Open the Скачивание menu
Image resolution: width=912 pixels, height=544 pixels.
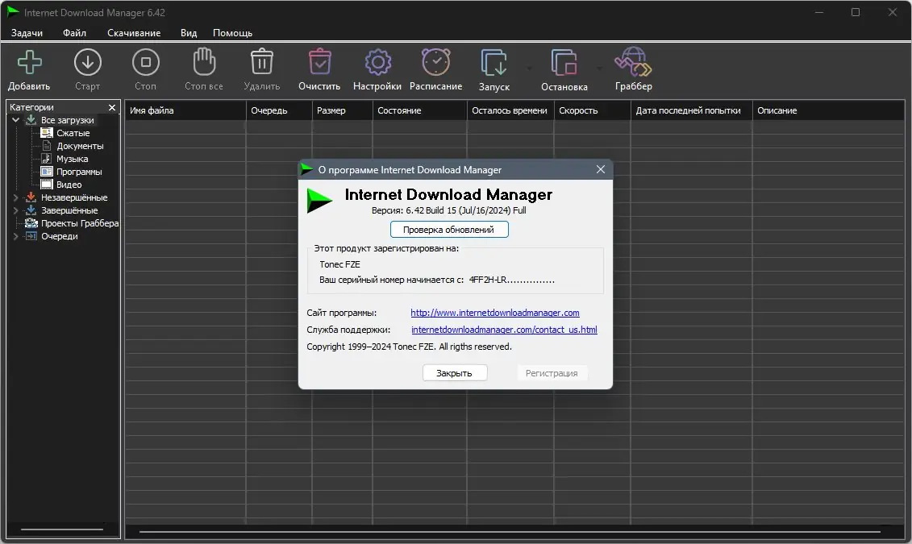tap(134, 32)
